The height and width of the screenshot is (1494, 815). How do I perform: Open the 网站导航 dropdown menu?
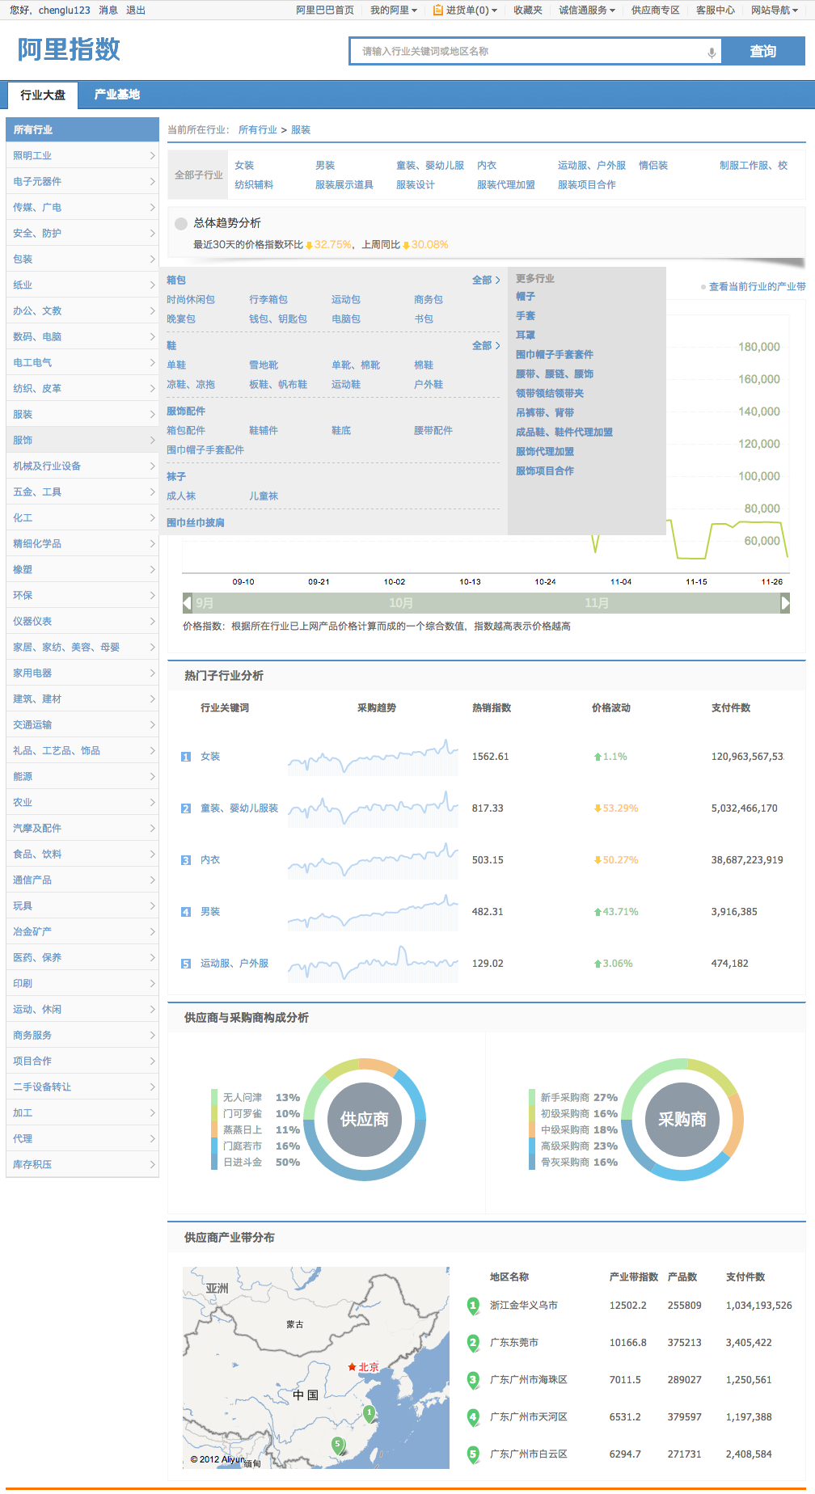point(775,10)
